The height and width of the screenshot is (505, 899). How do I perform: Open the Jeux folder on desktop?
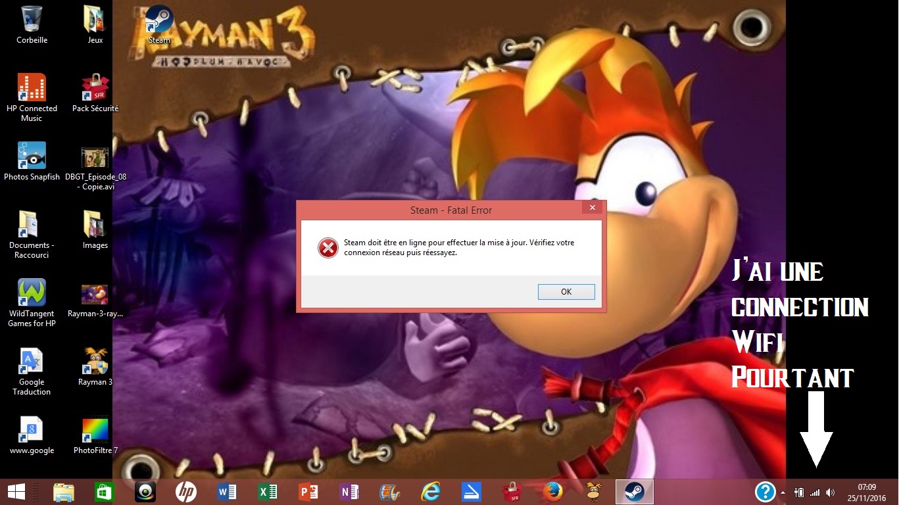pyautogui.click(x=95, y=24)
